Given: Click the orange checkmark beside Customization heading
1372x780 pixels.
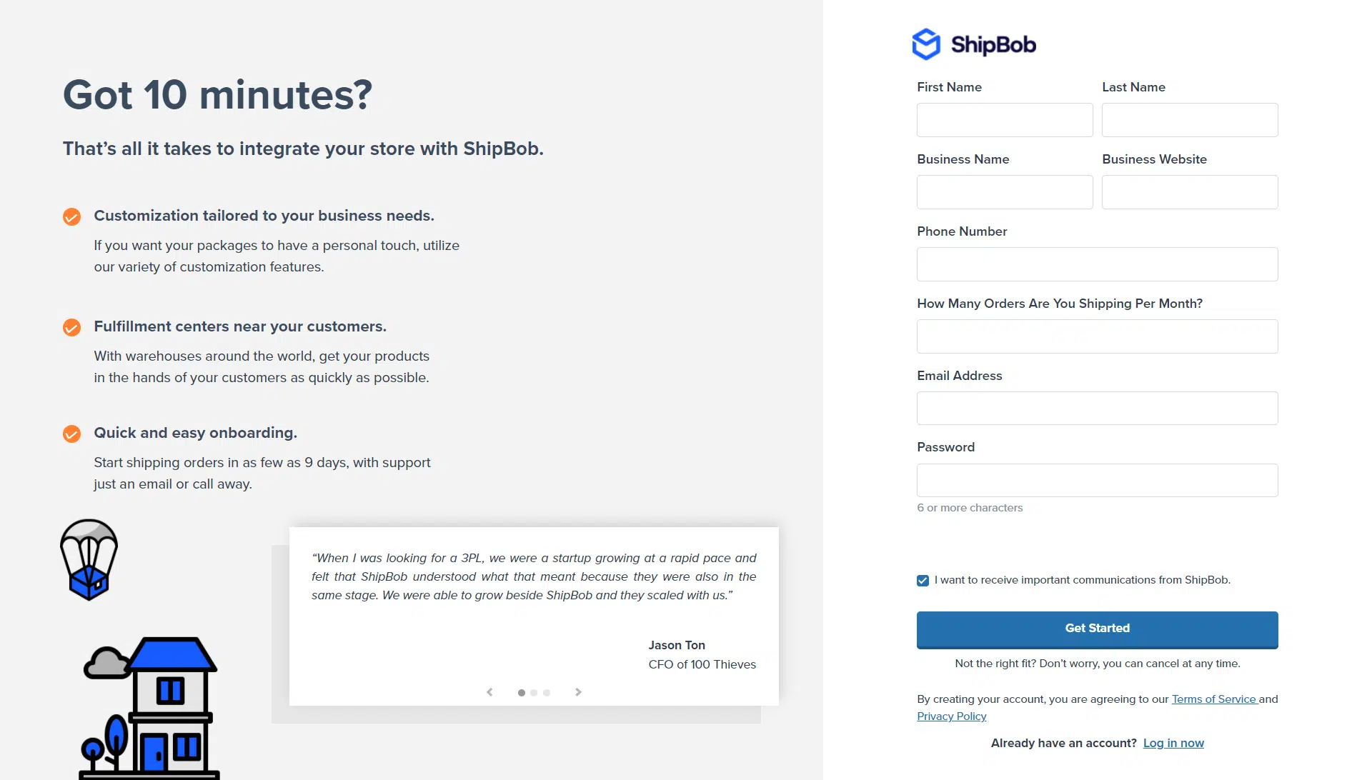Looking at the screenshot, I should click(x=71, y=216).
